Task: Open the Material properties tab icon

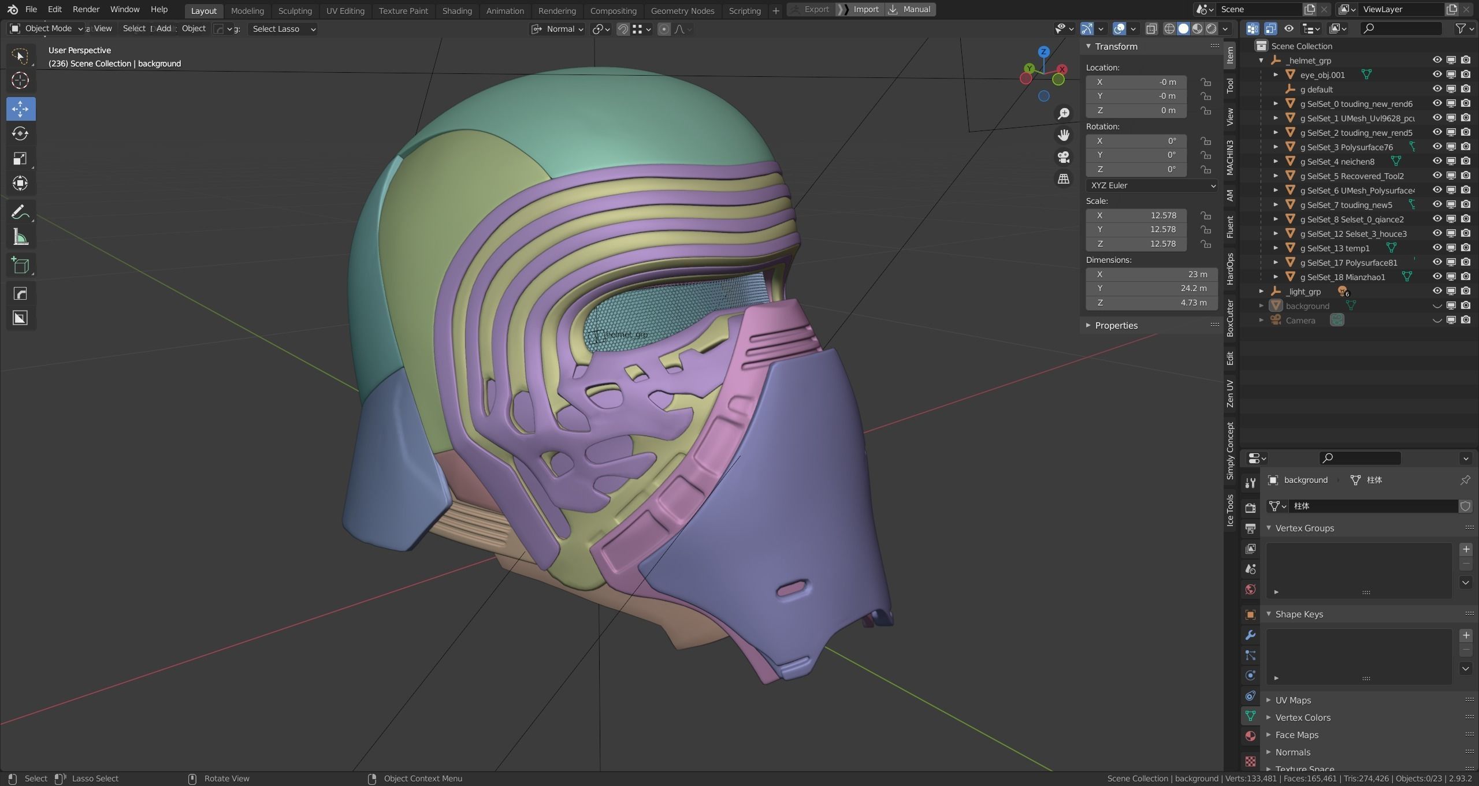Action: coord(1250,736)
